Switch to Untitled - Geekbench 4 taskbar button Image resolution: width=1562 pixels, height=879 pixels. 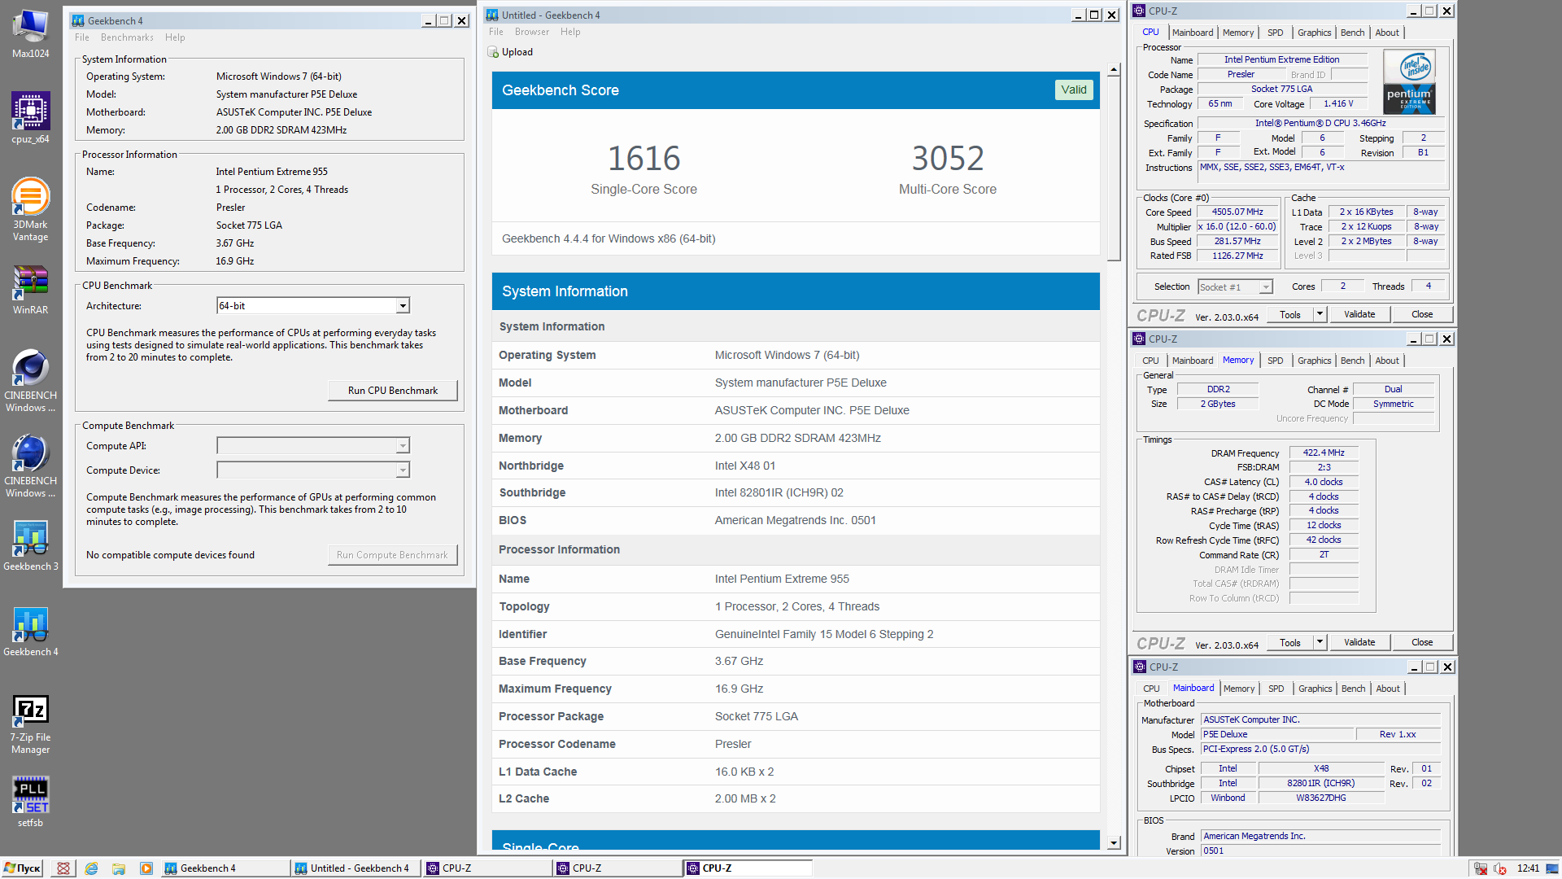355,868
